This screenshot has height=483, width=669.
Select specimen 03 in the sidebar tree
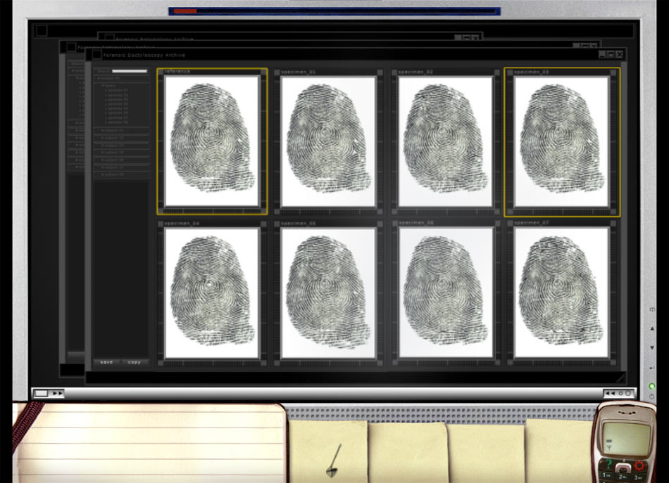click(x=116, y=100)
